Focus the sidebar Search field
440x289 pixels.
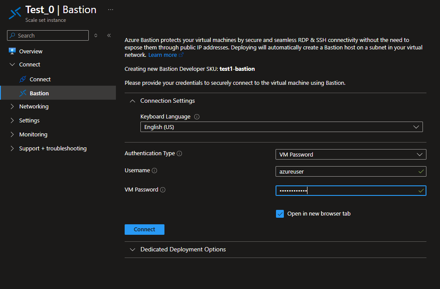(x=48, y=35)
